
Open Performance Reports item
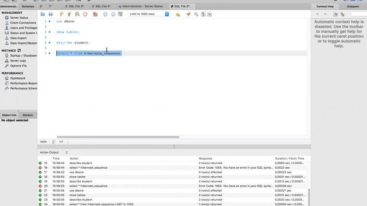pos(24,84)
